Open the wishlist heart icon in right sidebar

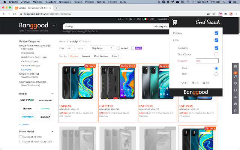pyautogui.click(x=235, y=83)
